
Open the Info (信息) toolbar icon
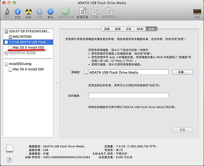(18, 12)
